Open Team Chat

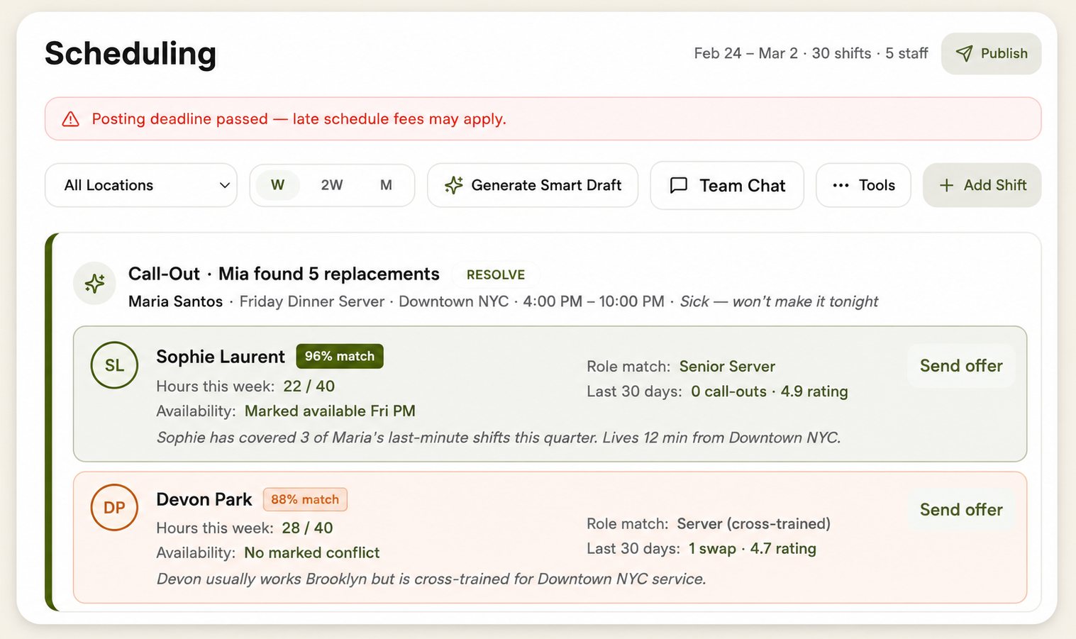727,185
